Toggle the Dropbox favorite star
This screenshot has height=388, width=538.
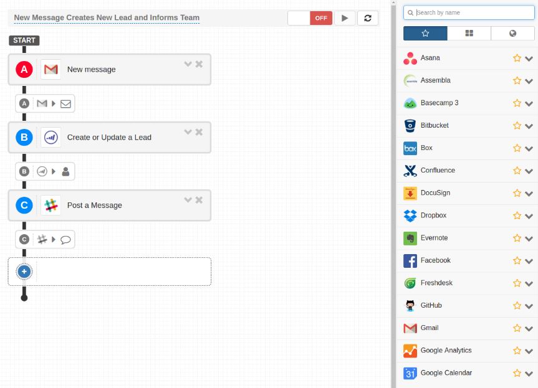pyautogui.click(x=517, y=215)
